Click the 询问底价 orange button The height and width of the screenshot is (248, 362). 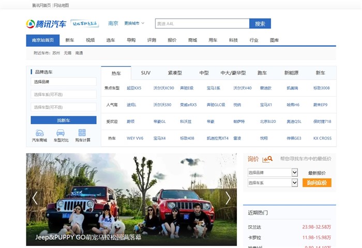pyautogui.click(x=316, y=183)
